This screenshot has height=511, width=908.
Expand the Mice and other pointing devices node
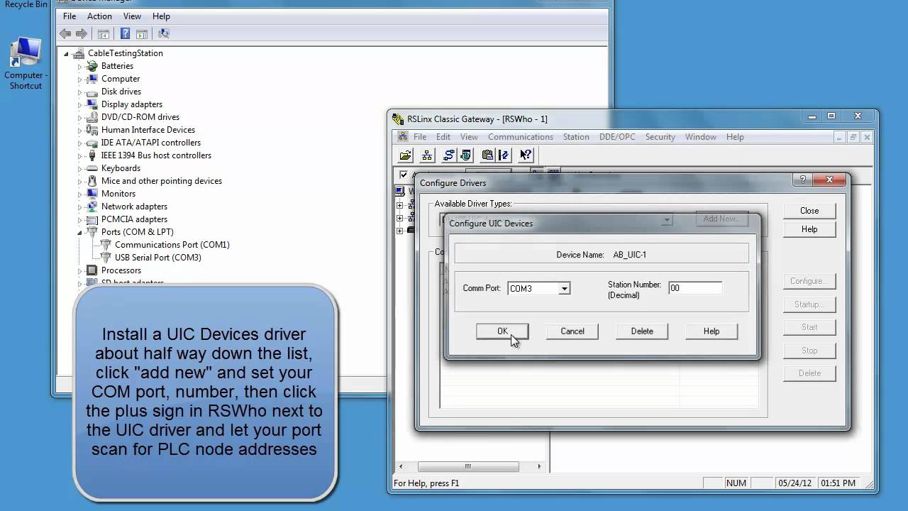[80, 181]
